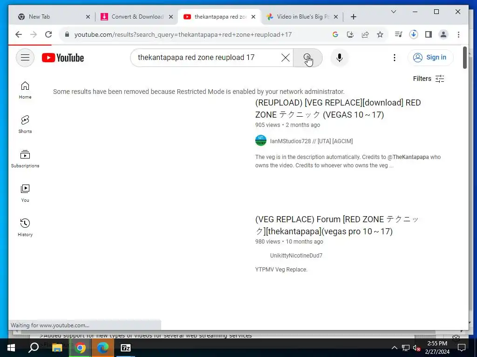Close the thekantapapa YouTube tab
The width and height of the screenshot is (477, 357).
253,17
